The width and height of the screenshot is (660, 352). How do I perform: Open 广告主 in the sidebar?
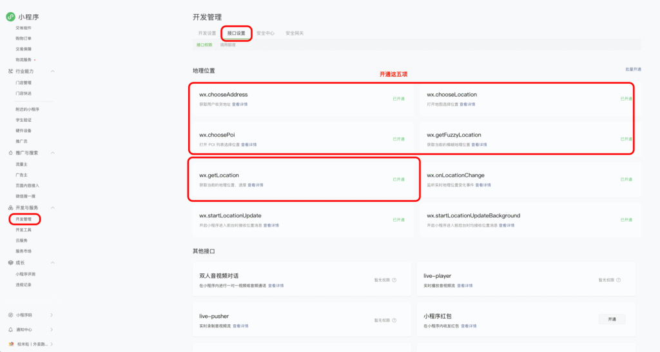(21, 175)
